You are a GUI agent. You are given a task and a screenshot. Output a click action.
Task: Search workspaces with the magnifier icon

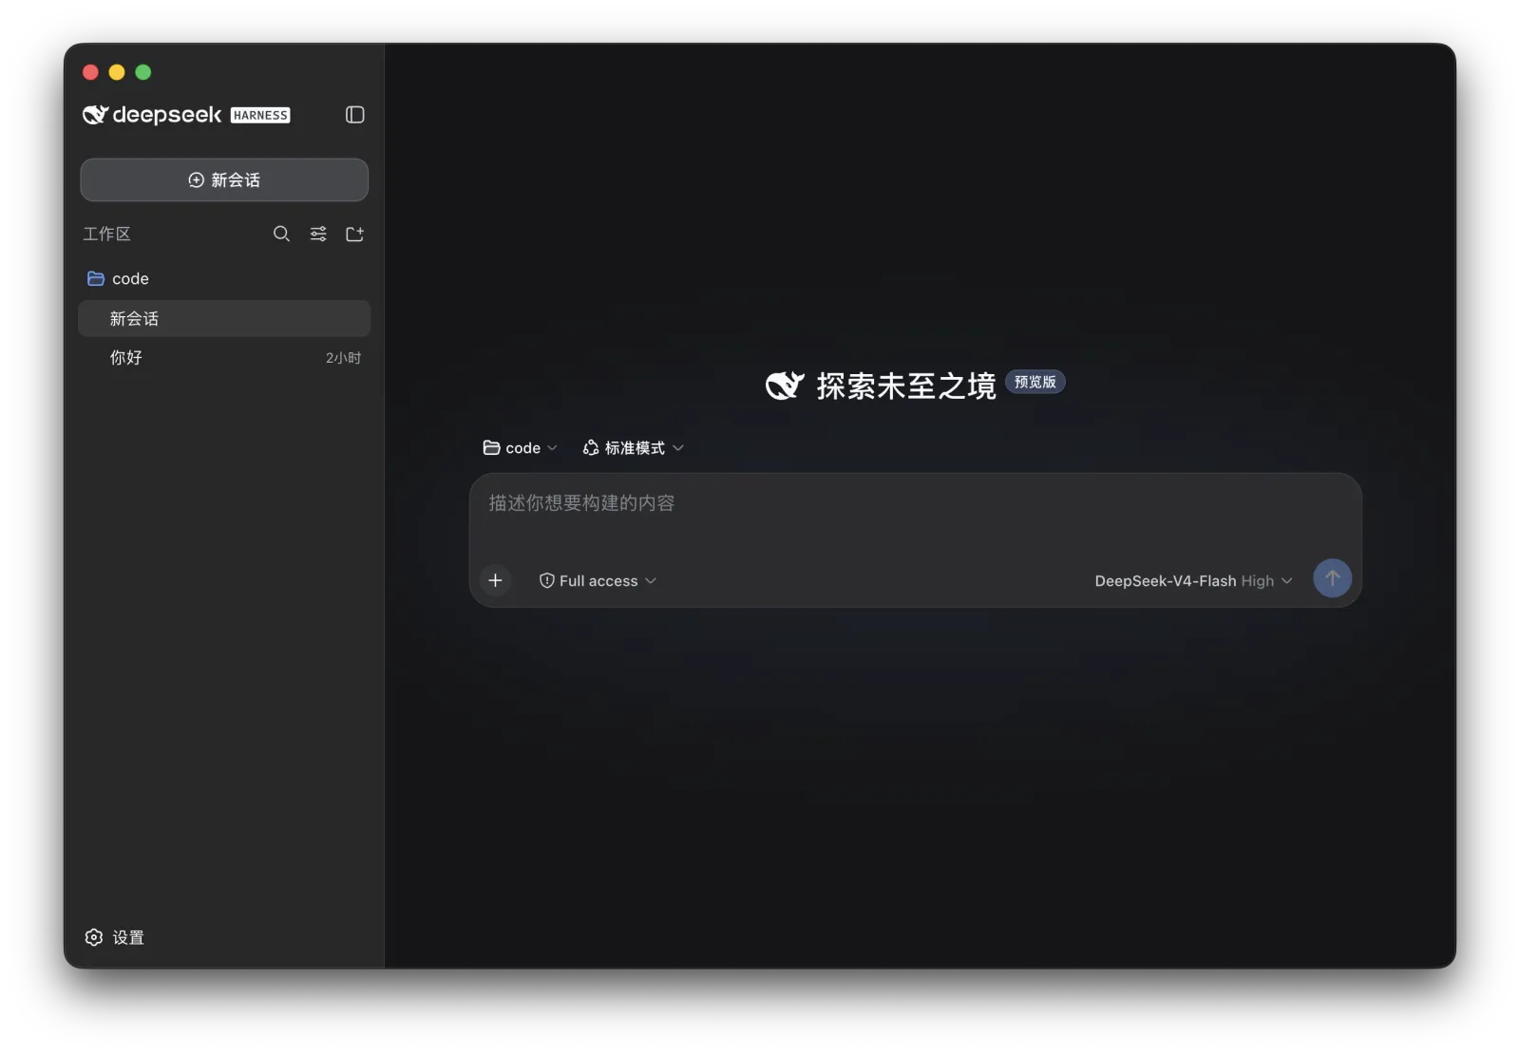(x=281, y=234)
